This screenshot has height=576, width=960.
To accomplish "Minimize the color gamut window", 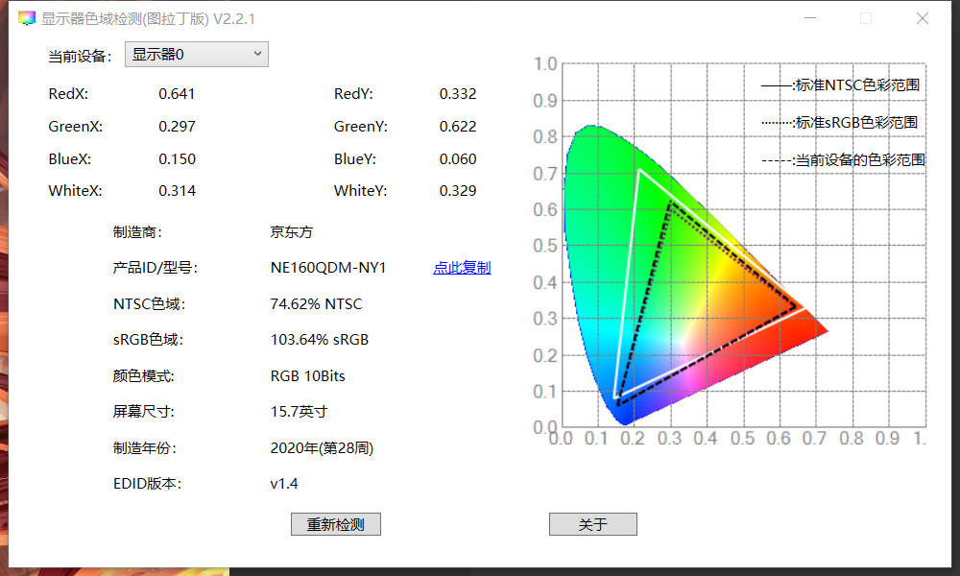I will (x=810, y=18).
